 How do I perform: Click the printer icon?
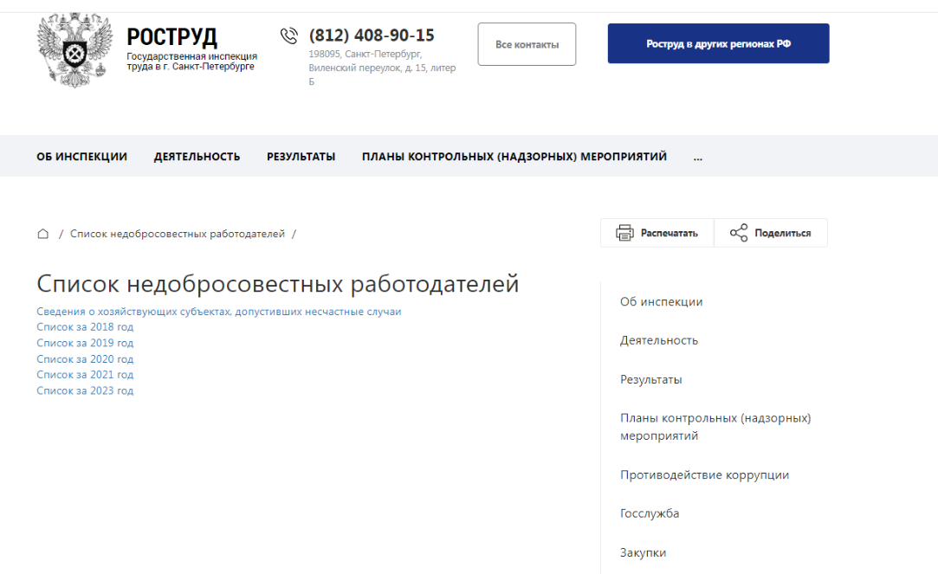pos(624,233)
